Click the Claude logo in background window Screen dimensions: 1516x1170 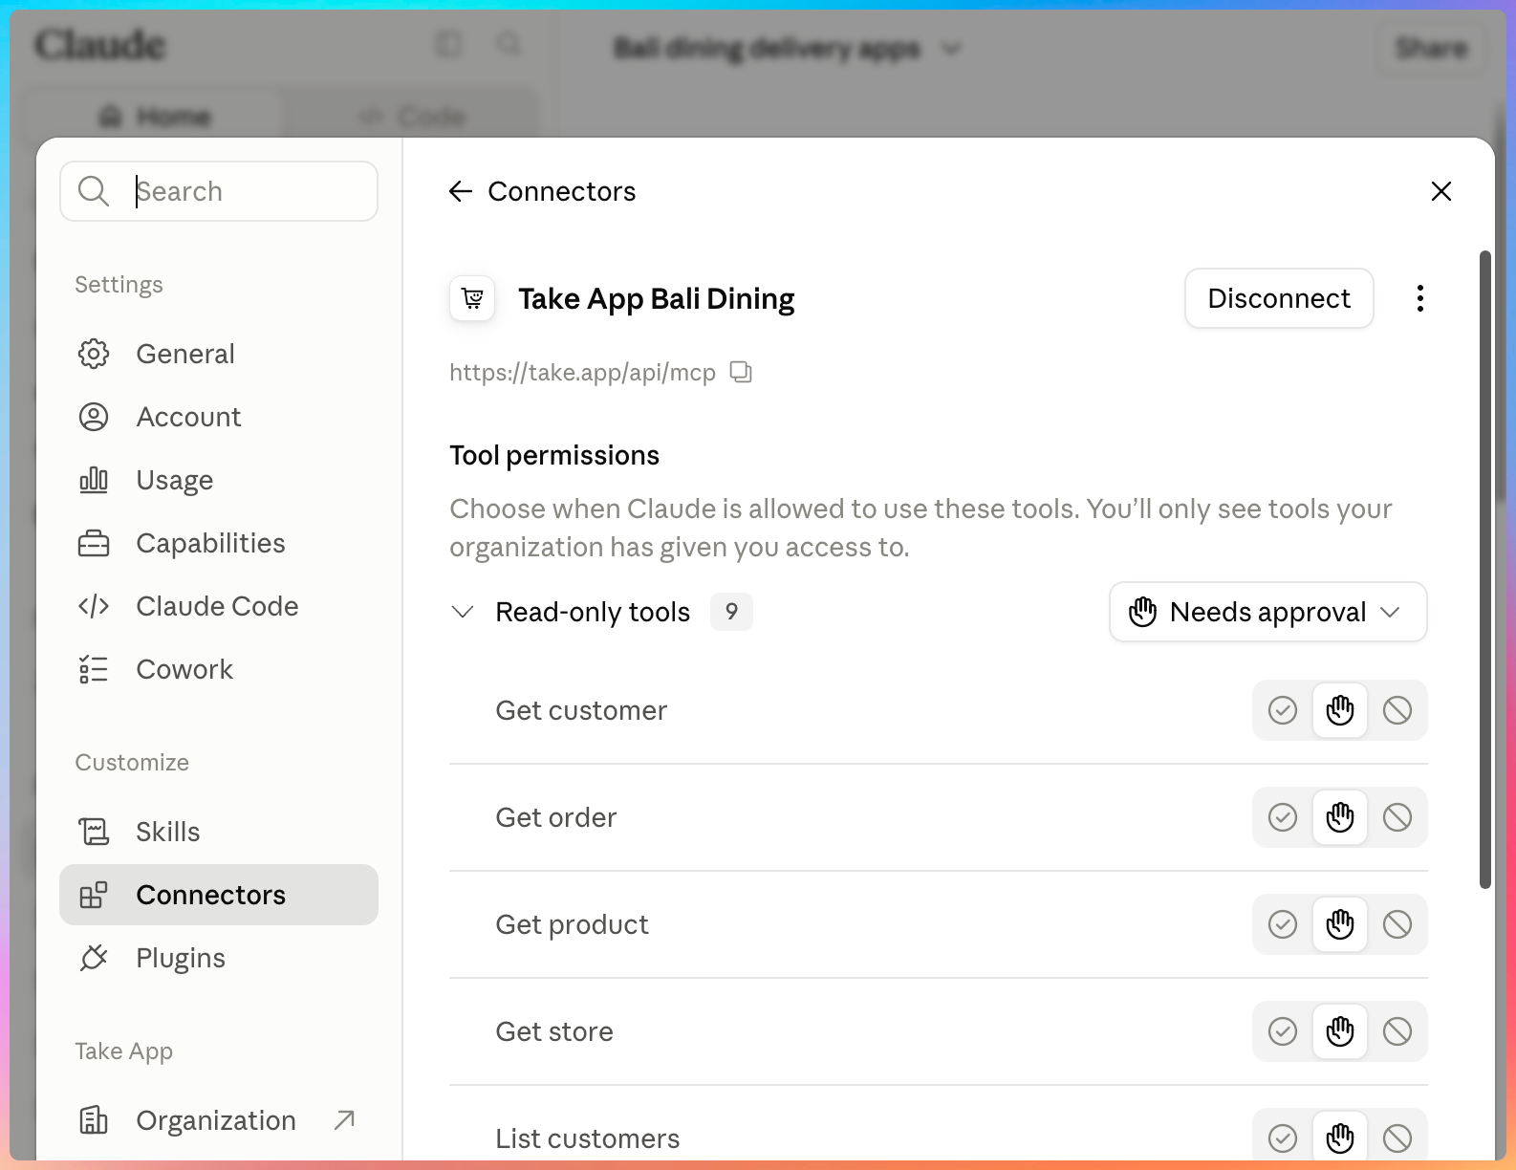tap(100, 45)
